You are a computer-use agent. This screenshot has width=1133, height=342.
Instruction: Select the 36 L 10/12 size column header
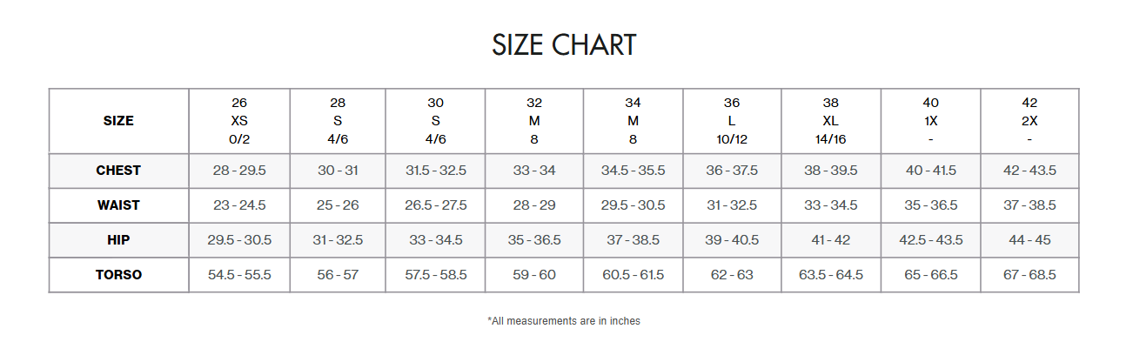click(732, 121)
